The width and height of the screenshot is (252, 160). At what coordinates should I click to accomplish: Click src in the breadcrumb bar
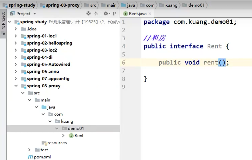point(93,5)
